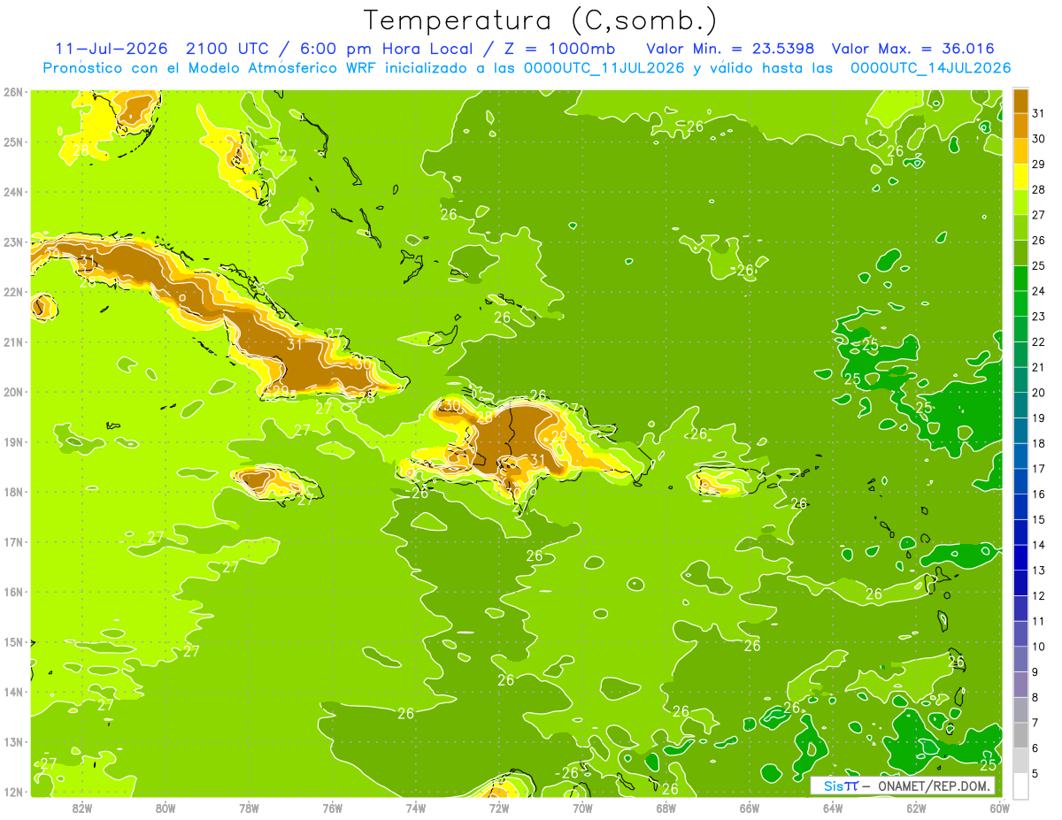Image resolution: width=1062 pixels, height=820 pixels.
Task: Click the '14N' latitude axis label
Action: [x=13, y=692]
